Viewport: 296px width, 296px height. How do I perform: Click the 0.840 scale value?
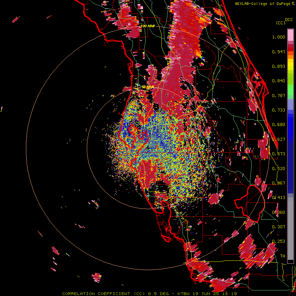(279, 81)
